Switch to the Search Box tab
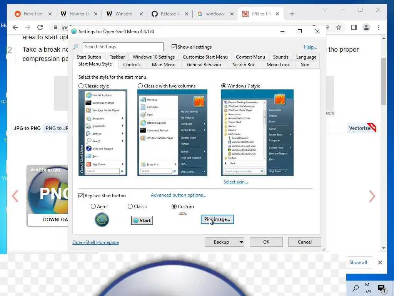The image size is (394, 296). [244, 65]
